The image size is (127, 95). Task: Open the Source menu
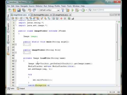tap(31, 6)
